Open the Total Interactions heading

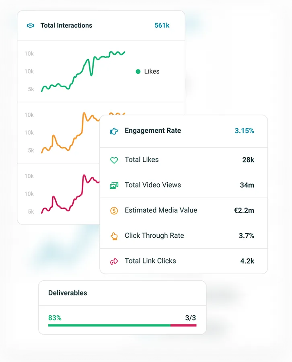click(x=66, y=26)
